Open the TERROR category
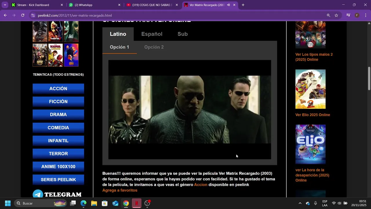This screenshot has width=371, height=209. pos(58,154)
